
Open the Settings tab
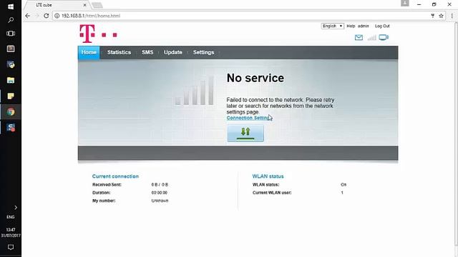[x=203, y=52]
